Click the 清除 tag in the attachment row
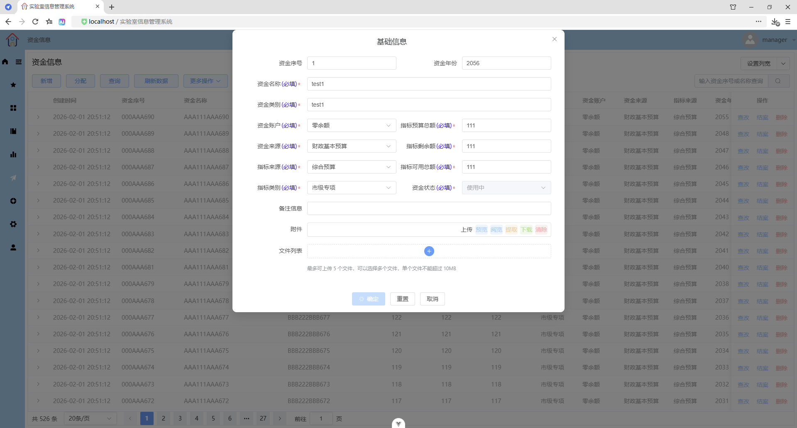Screen dimensions: 797x428 click(541, 230)
